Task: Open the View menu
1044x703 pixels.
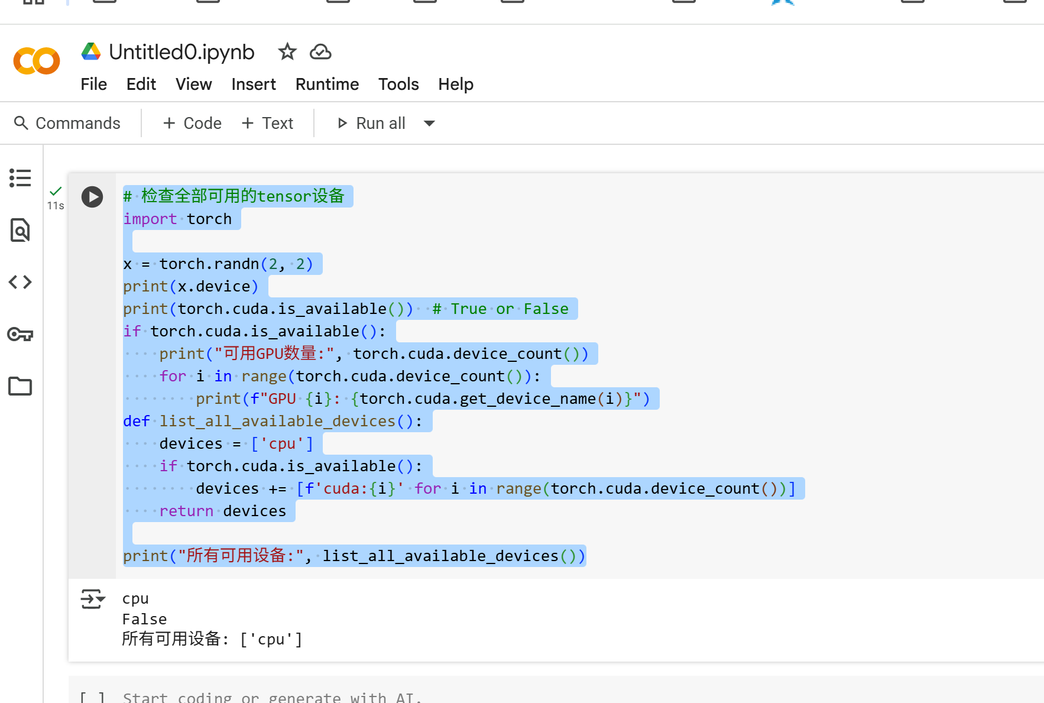Action: pos(194,85)
